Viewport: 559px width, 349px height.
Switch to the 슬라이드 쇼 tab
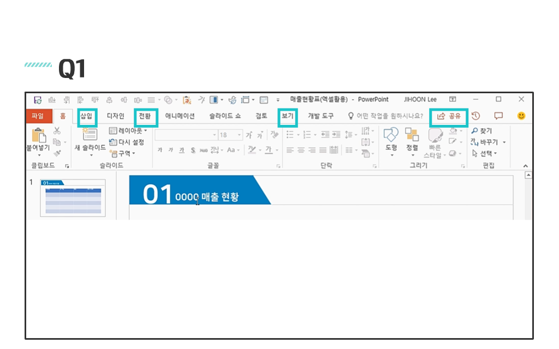[x=225, y=116]
